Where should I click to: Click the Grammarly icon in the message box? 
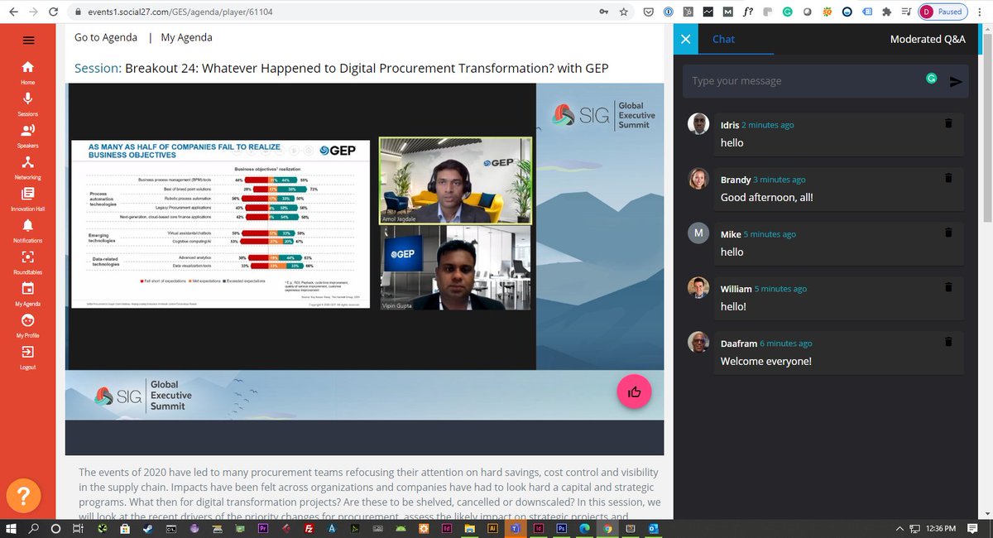932,79
